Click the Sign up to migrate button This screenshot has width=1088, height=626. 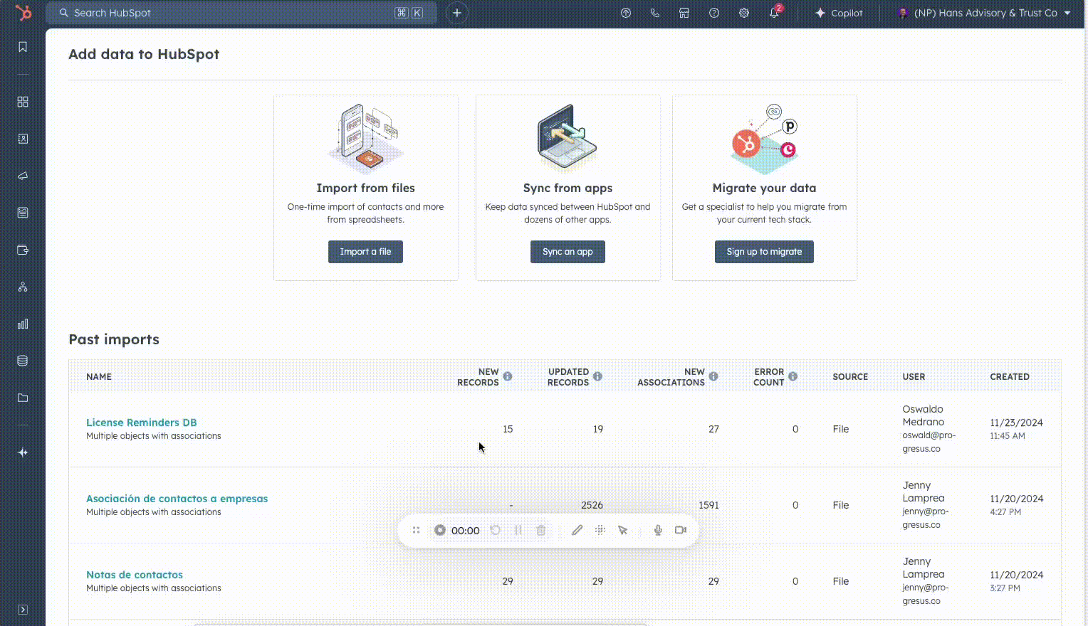(764, 252)
